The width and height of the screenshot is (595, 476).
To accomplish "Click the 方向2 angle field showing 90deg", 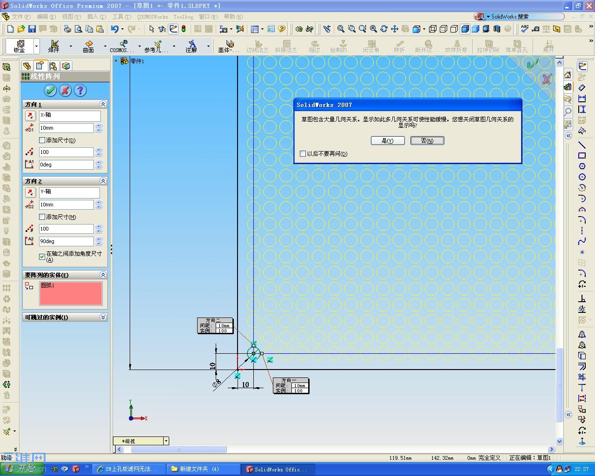I will tap(66, 241).
